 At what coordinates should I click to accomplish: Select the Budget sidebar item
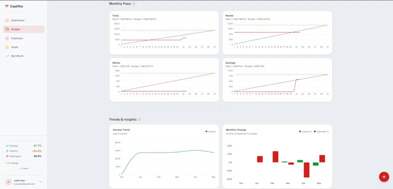24,29
